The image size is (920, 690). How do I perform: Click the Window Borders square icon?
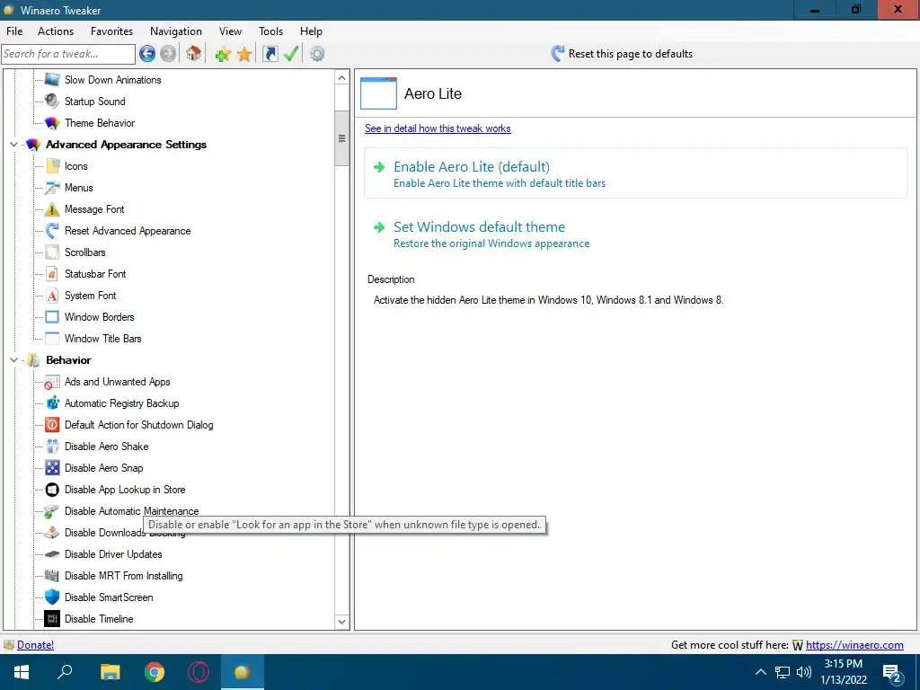[52, 317]
